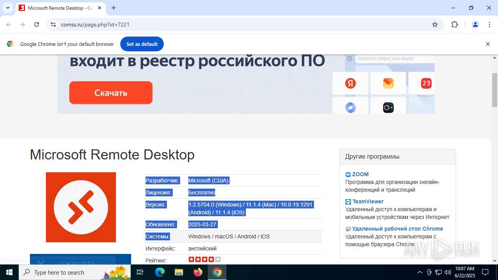The image size is (498, 280).
Task: Click Set as default button
Action: tap(142, 44)
